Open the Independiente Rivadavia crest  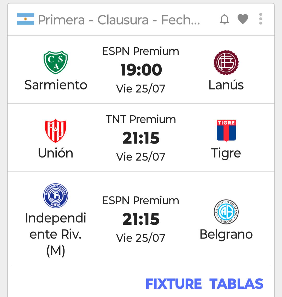pos(56,195)
